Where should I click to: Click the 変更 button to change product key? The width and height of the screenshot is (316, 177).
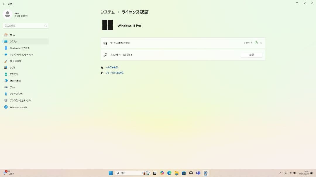(x=252, y=54)
